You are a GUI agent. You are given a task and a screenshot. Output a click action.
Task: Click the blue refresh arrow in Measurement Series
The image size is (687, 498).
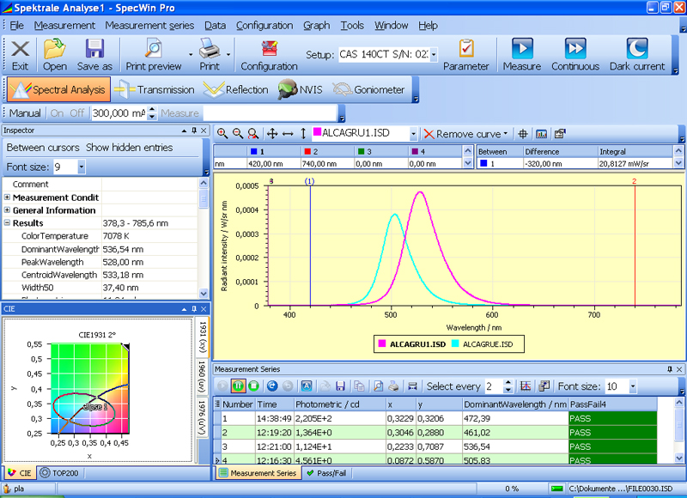click(x=272, y=386)
